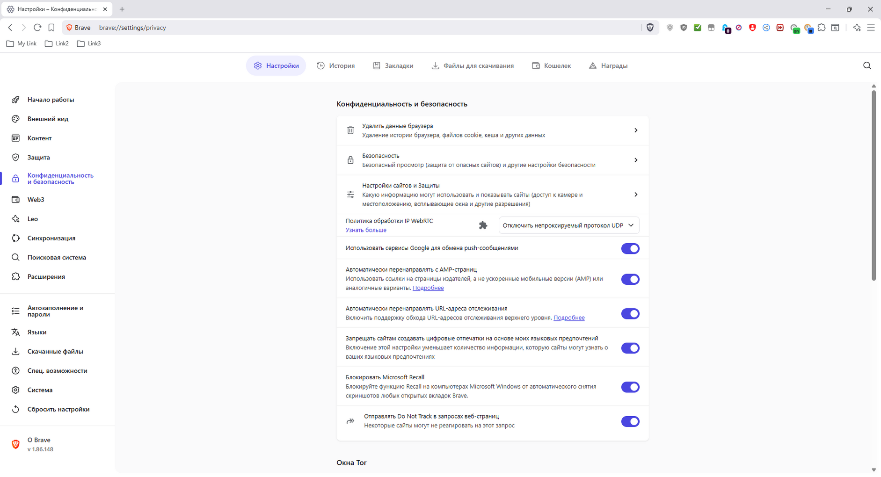This screenshot has width=881, height=477.
Task: Expand Удалить данные браузера settings
Action: click(x=492, y=130)
